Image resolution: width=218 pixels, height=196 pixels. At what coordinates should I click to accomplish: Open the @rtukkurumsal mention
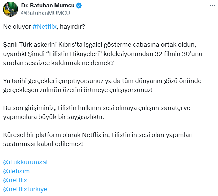click(x=25, y=162)
